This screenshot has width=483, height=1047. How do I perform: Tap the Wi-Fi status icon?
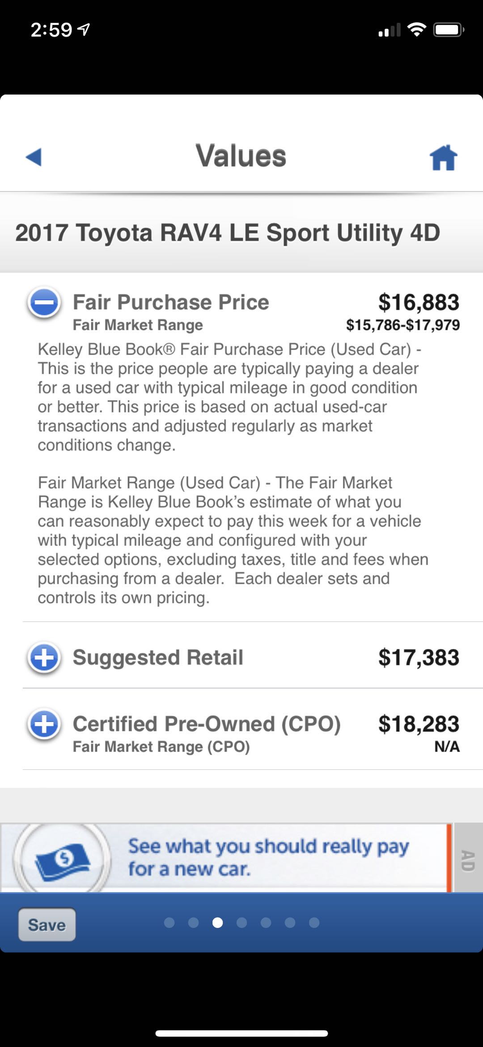[x=416, y=30]
